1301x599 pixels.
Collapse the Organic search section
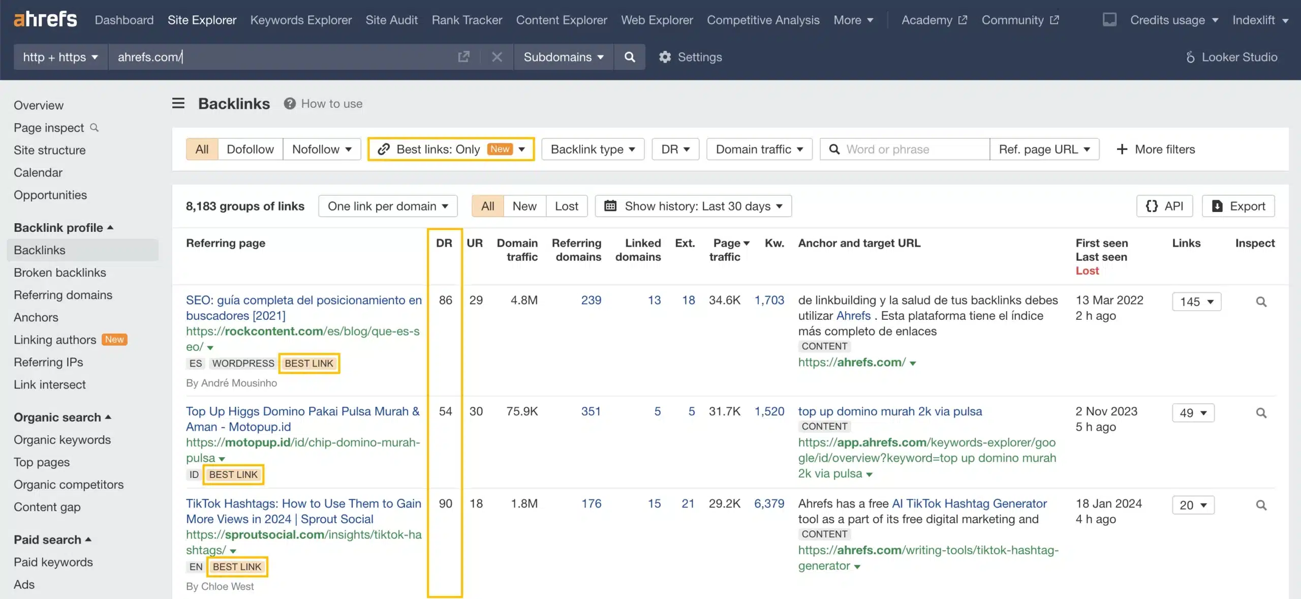(63, 417)
